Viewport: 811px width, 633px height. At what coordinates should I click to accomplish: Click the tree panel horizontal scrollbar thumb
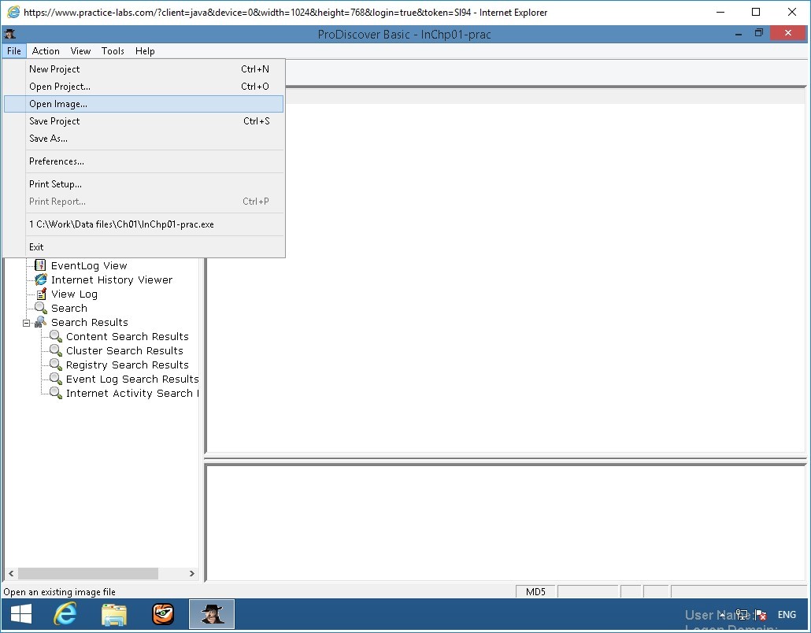88,573
